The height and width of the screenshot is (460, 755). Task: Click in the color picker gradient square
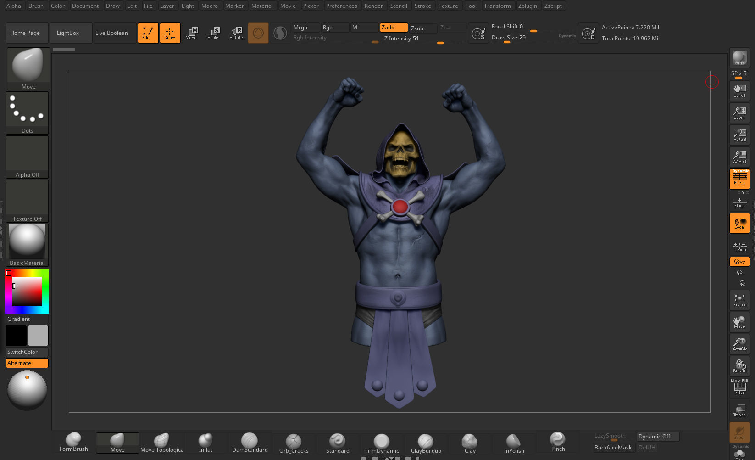[27, 291]
